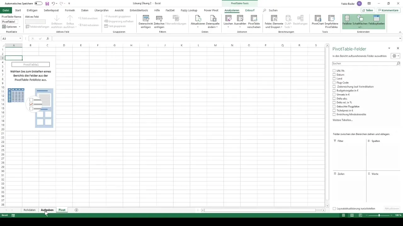
Task: Click the Auswählen icon in Aktionen group
Action: coord(240,18)
